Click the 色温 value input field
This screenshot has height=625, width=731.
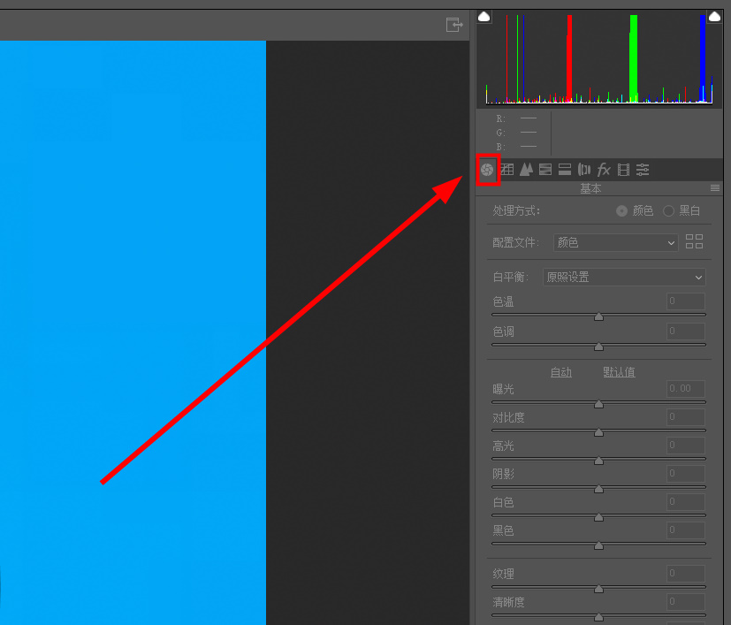click(685, 301)
